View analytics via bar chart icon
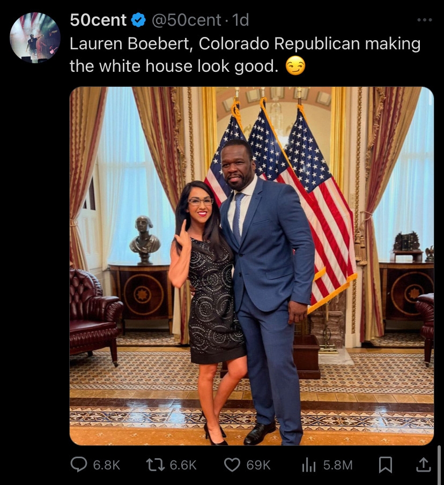 tap(309, 465)
